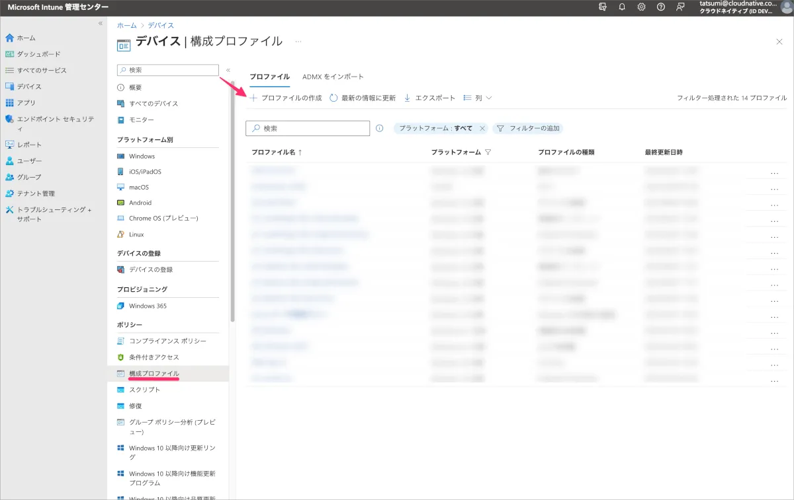Viewport: 794px width, 500px height.
Task: Open the 列 columns dropdown
Action: pyautogui.click(x=478, y=98)
